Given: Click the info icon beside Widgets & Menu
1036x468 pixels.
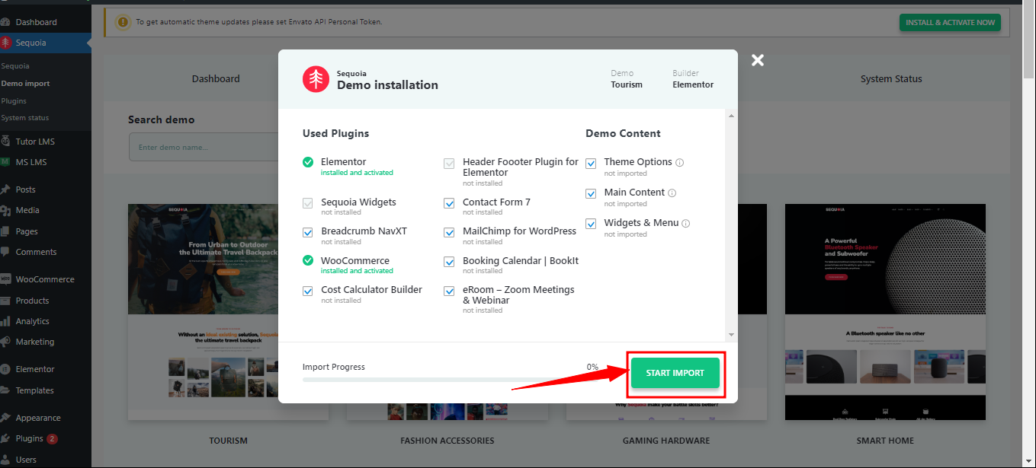Looking at the screenshot, I should (x=686, y=223).
